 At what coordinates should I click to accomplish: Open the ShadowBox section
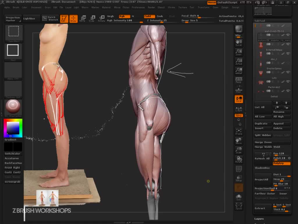(x=262, y=168)
